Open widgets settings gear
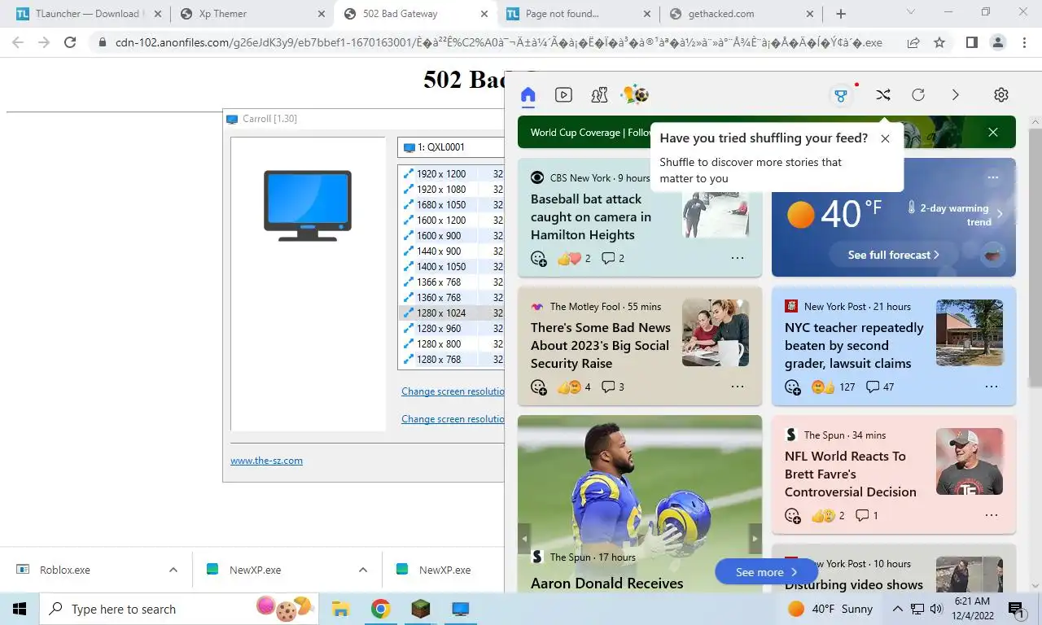 tap(1001, 95)
